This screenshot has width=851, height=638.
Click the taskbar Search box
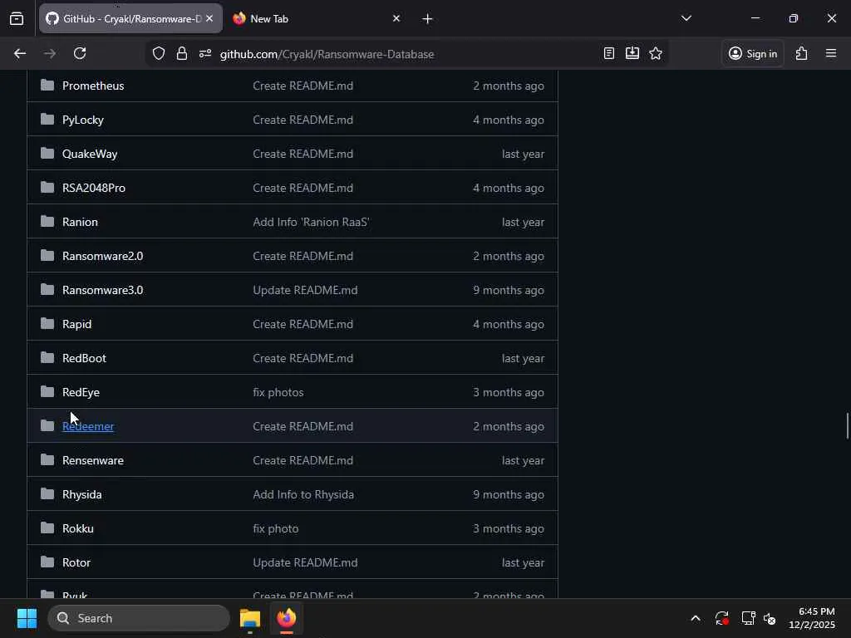pyautogui.click(x=139, y=618)
